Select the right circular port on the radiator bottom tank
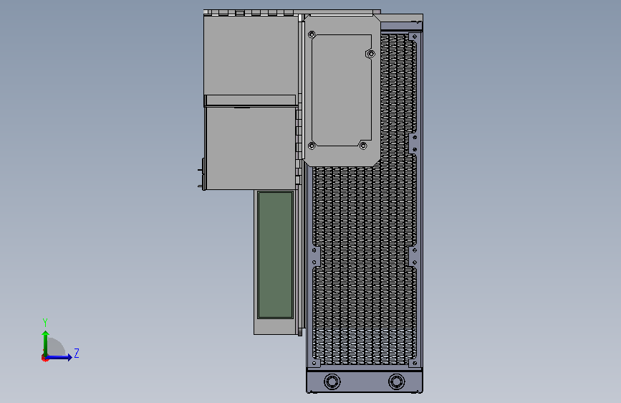This screenshot has height=403, width=621. [396, 381]
